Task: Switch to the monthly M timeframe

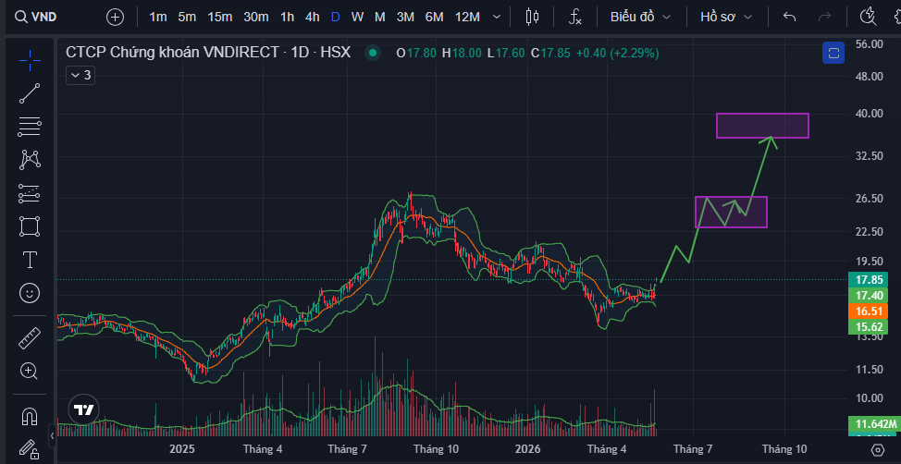Action: pos(380,18)
